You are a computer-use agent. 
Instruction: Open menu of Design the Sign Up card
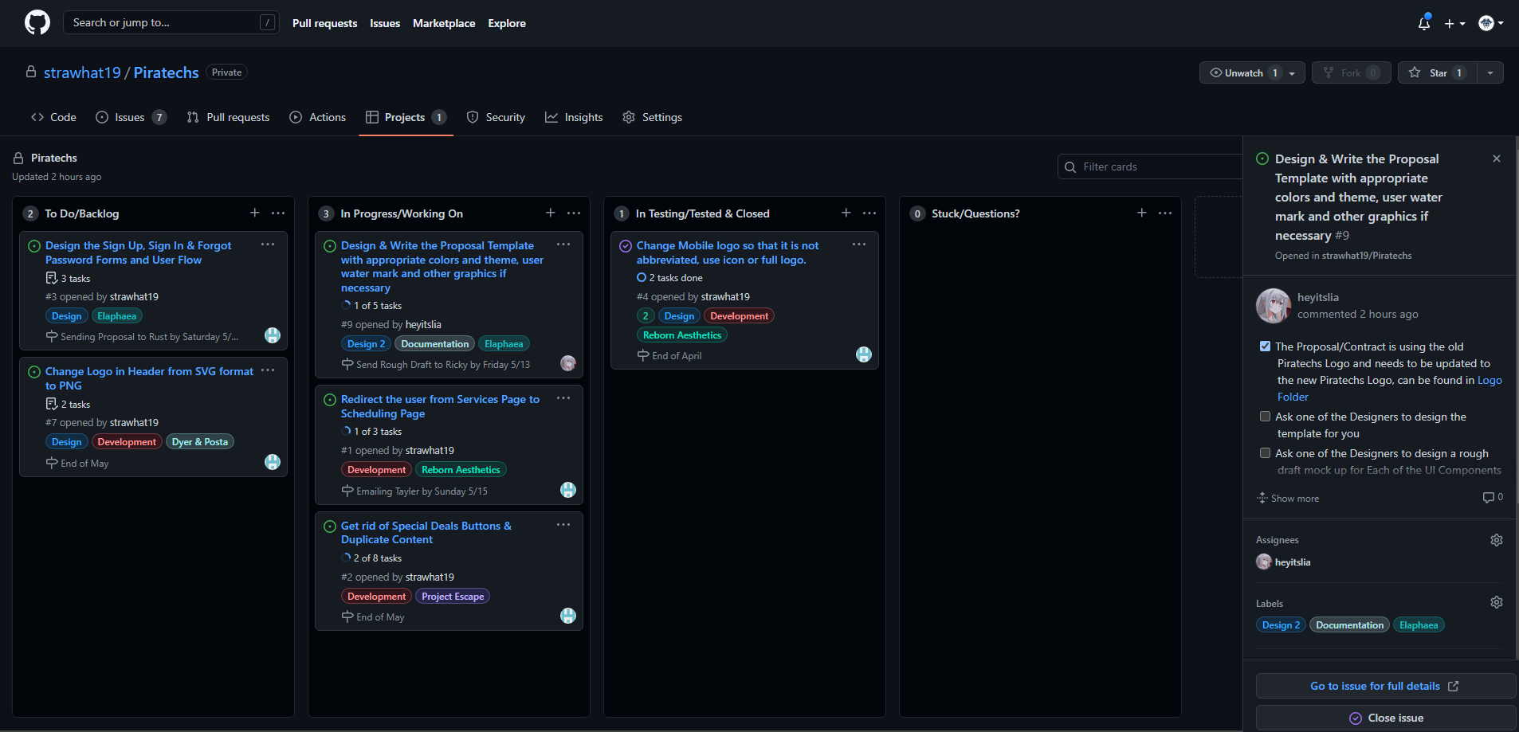(x=268, y=245)
